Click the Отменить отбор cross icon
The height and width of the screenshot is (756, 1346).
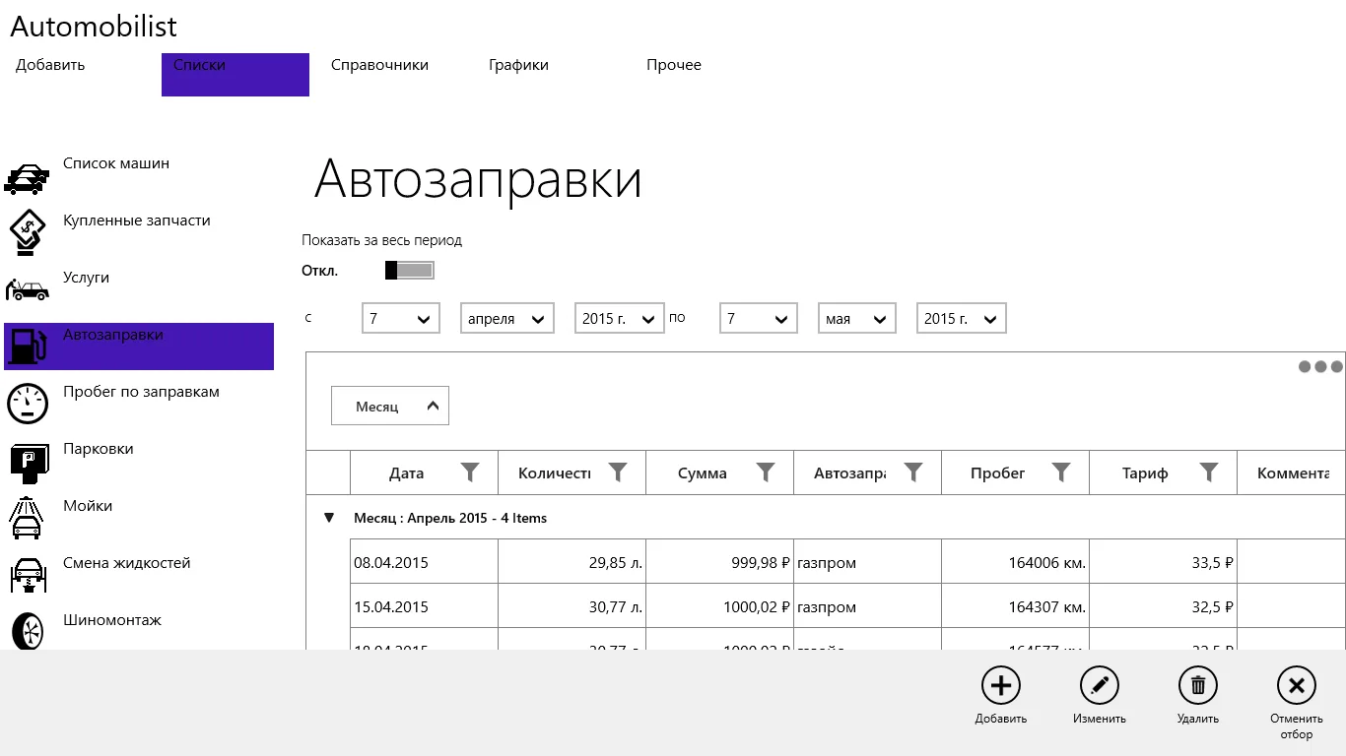tap(1297, 686)
